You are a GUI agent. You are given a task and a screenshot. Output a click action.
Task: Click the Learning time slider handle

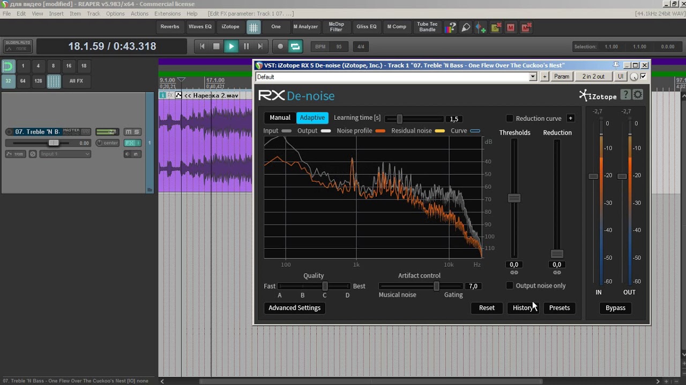pyautogui.click(x=399, y=119)
